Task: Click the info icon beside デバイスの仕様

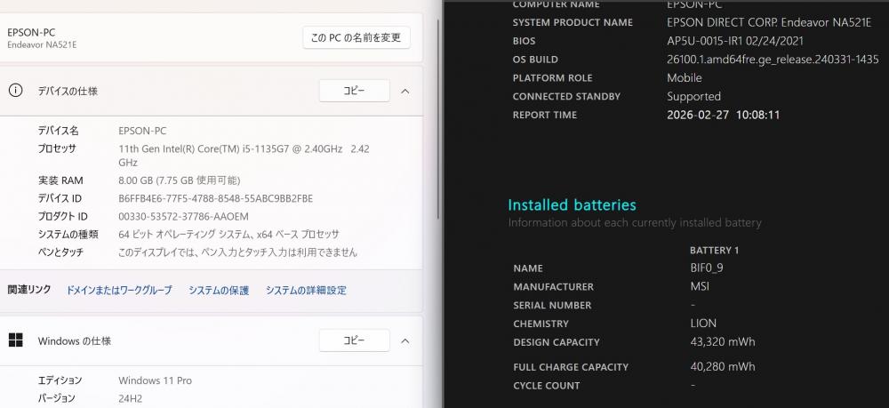Action: point(15,91)
